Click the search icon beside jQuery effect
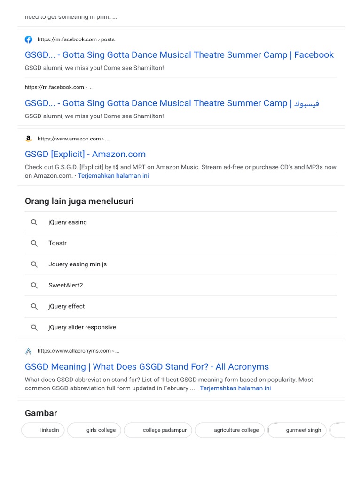The image size is (361, 481). (x=34, y=306)
